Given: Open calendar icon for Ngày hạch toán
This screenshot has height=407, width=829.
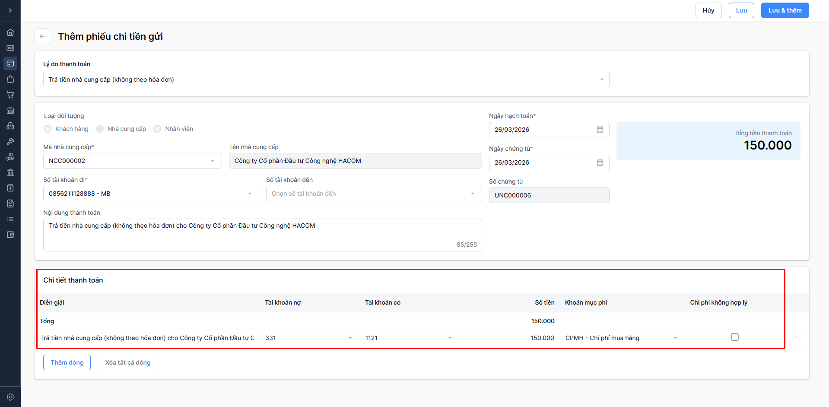Looking at the screenshot, I should [x=600, y=130].
